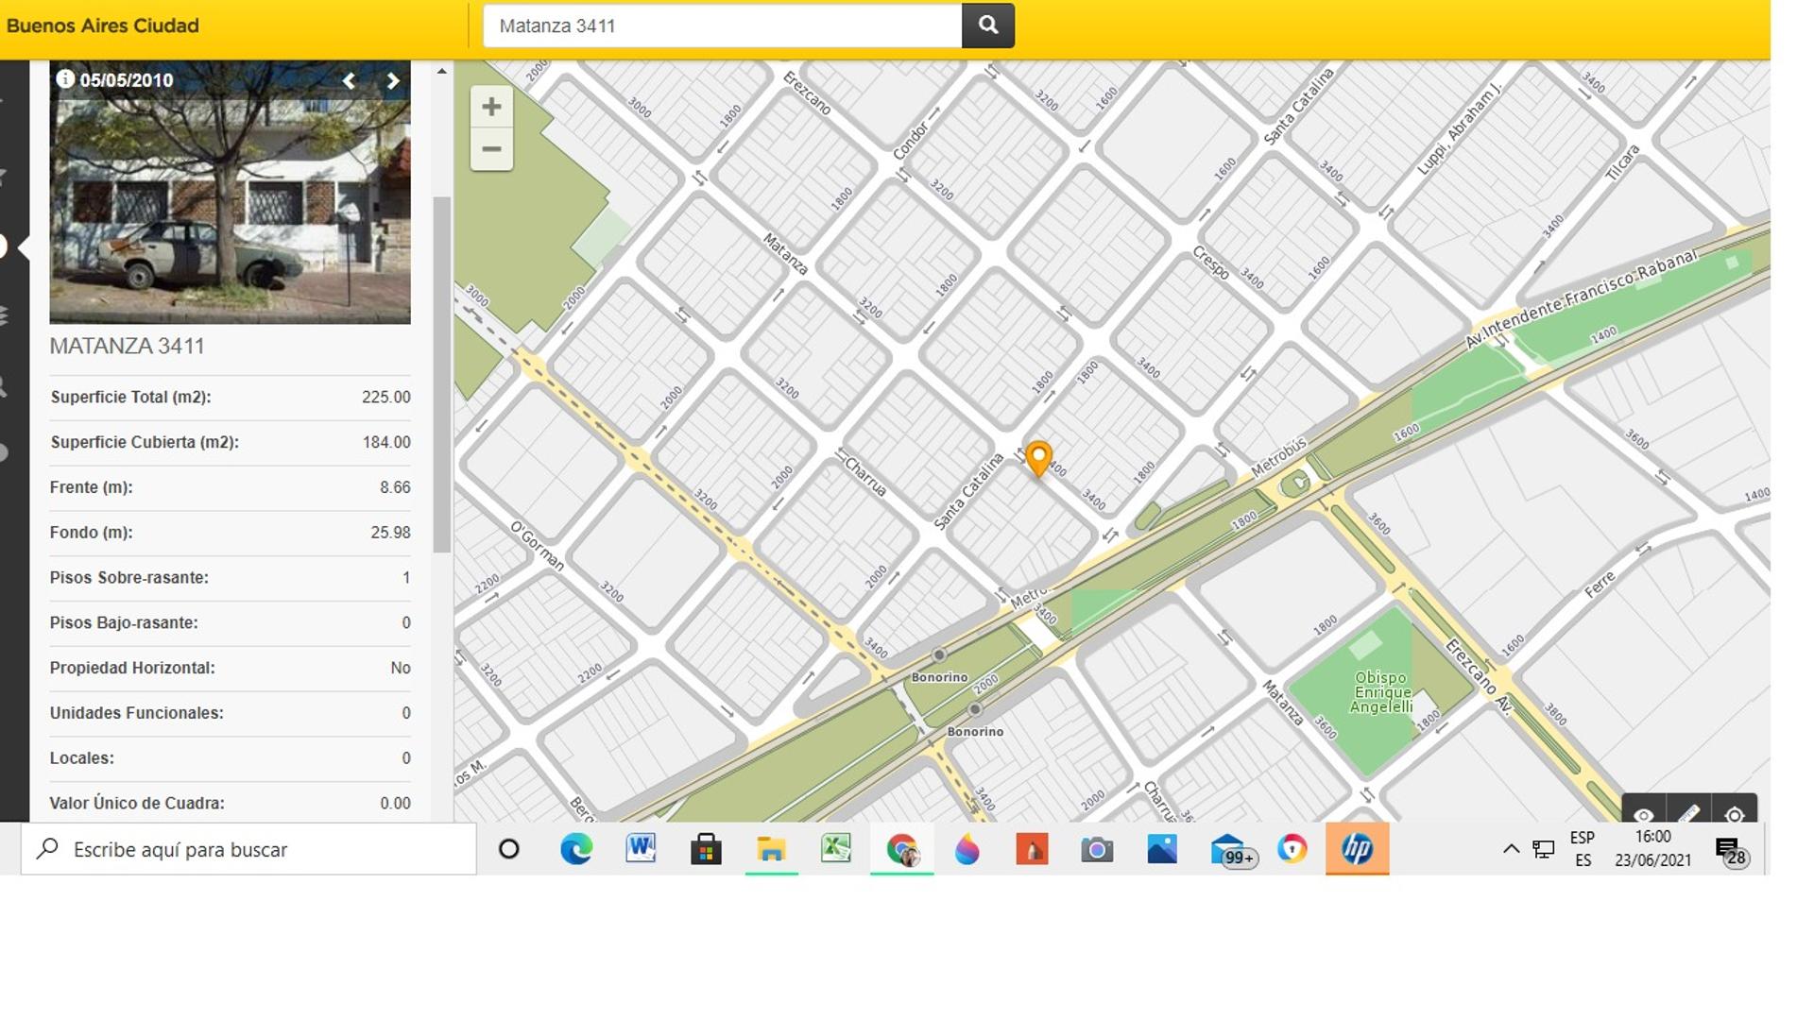
Task: Click the address search field
Action: (723, 25)
